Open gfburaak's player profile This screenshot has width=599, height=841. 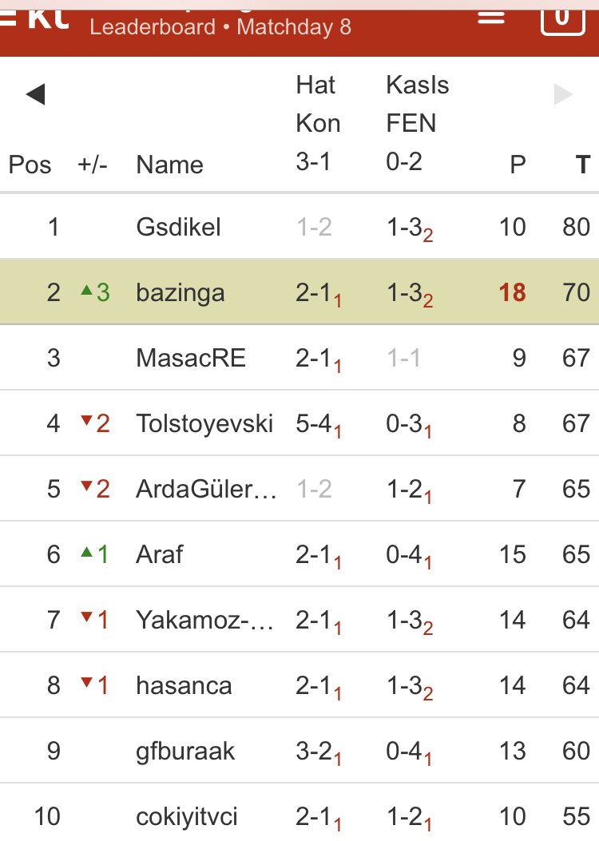pos(185,751)
